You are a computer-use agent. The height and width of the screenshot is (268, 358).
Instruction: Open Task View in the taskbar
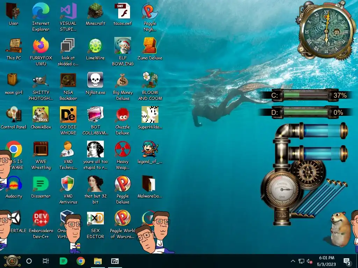tap(46, 261)
